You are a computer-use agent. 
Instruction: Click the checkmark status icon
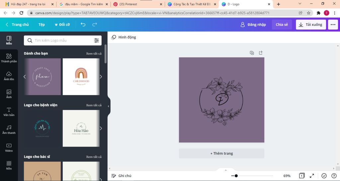(324, 176)
